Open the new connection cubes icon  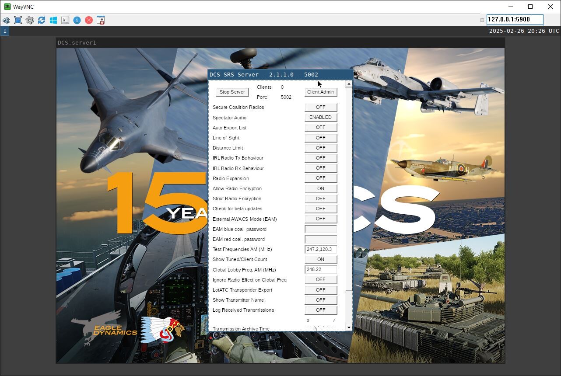click(6, 20)
